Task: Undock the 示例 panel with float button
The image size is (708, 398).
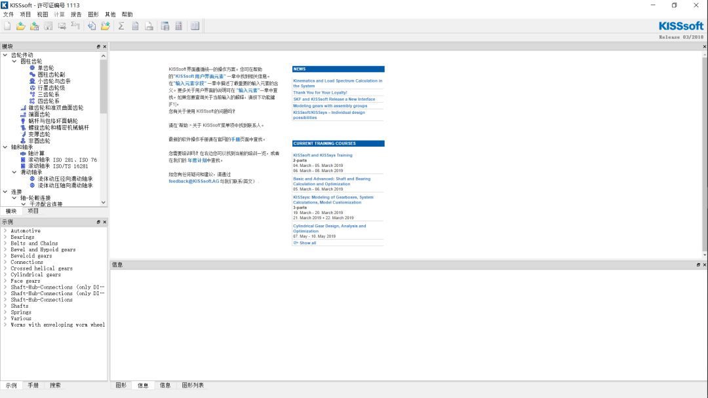Action: coord(98,222)
